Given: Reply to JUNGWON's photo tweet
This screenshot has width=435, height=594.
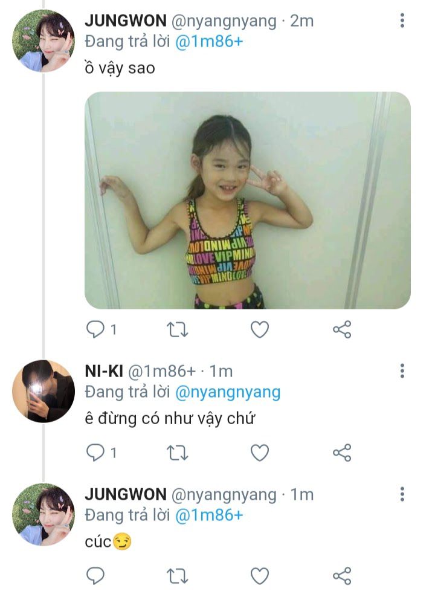Looking at the screenshot, I should point(95,329).
